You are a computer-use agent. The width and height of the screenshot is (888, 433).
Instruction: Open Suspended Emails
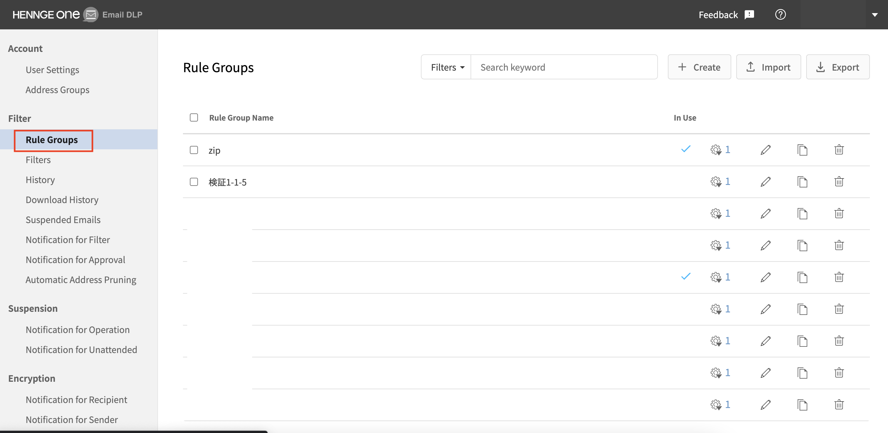[63, 220]
